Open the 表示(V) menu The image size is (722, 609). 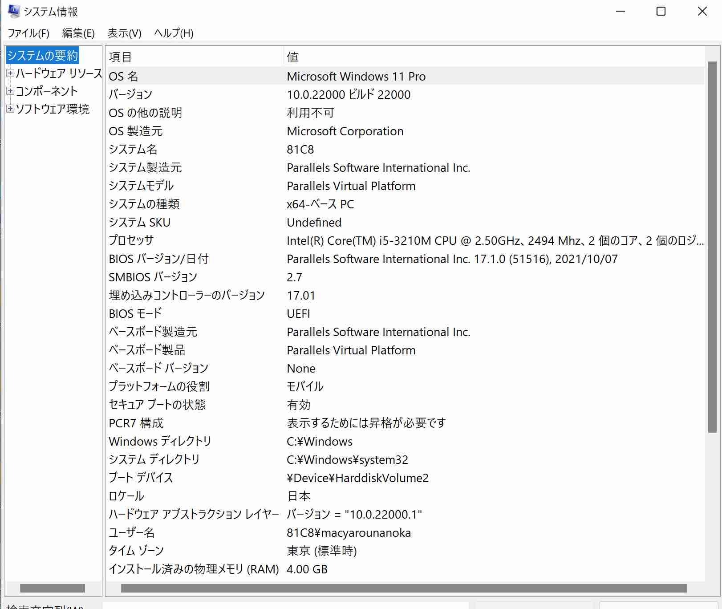coord(124,33)
